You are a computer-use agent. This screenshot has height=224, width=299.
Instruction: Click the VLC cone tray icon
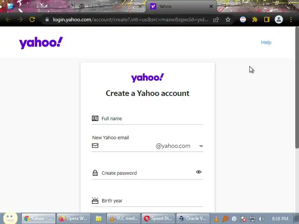pyautogui.click(x=216, y=219)
